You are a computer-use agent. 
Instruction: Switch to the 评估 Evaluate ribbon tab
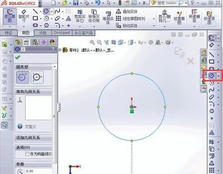pyautogui.click(x=43, y=33)
